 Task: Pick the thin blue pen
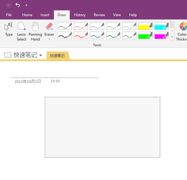[97, 26]
